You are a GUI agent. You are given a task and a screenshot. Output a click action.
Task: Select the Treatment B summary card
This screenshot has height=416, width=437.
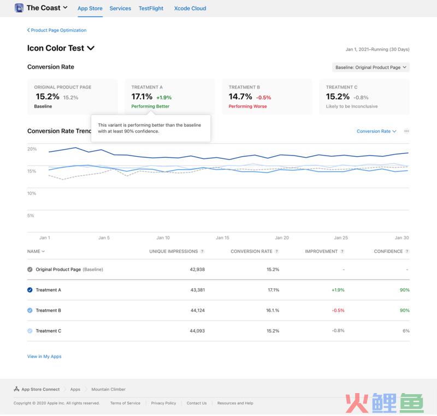pyautogui.click(x=267, y=96)
